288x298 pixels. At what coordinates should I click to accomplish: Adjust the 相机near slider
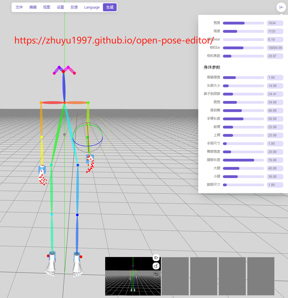click(243, 40)
